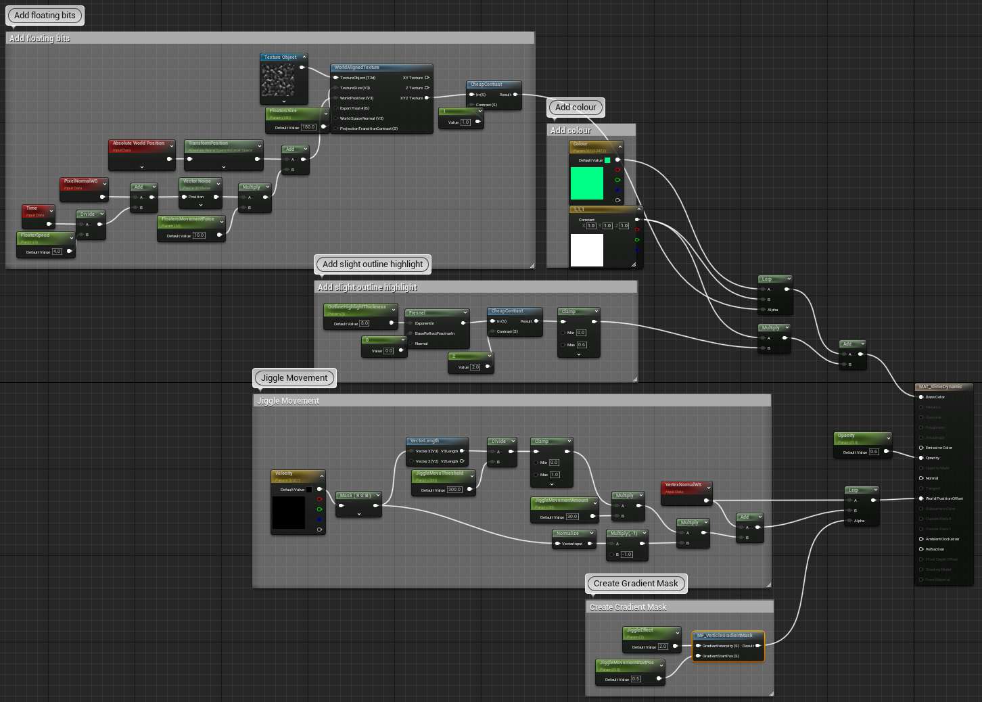
Task: Click the blue channel pin on Colour node
Action: point(617,190)
